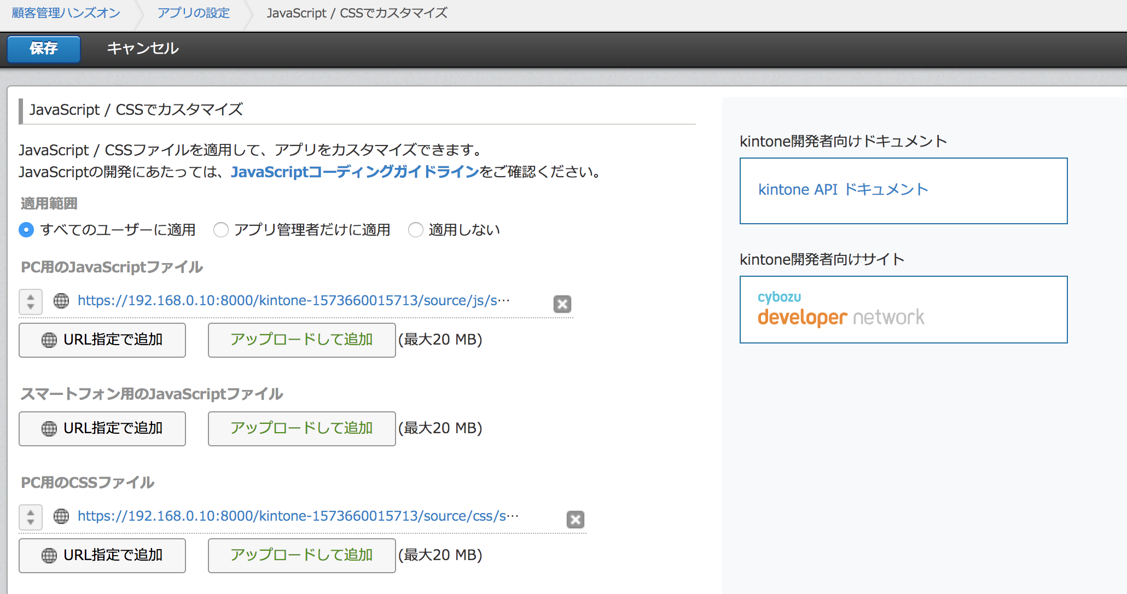Click the 保存 save button

click(44, 49)
